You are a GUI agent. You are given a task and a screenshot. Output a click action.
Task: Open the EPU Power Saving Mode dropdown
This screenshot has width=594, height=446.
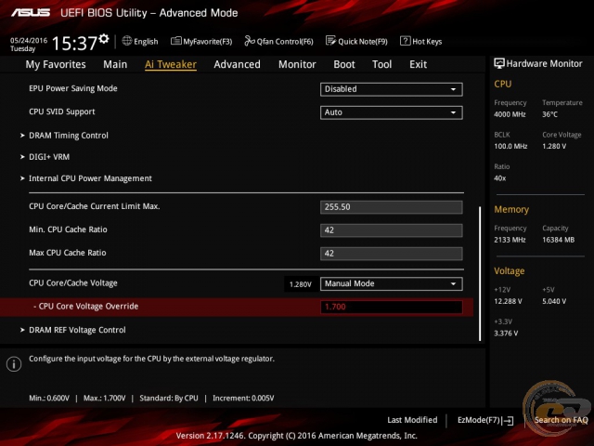click(x=391, y=89)
